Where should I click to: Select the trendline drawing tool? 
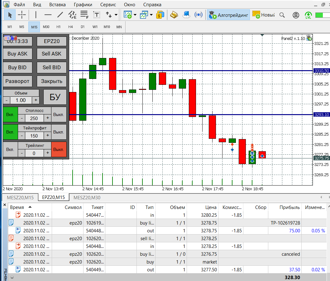(60, 15)
